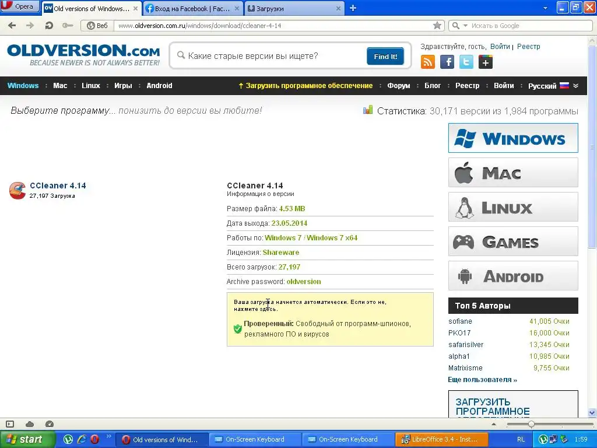Screen dimensions: 597x448
Task: Click the Opera Link cloud icon
Action: pyautogui.click(x=30, y=424)
